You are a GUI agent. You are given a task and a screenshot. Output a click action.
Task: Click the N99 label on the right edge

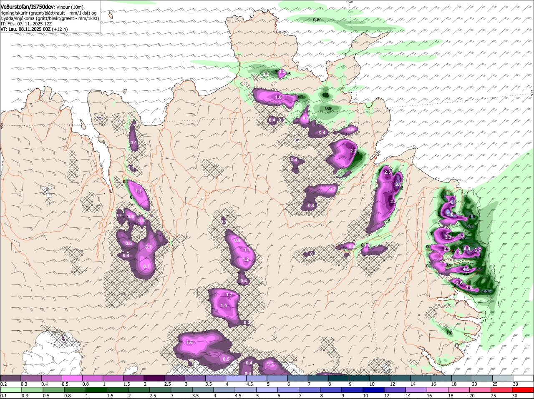[x=532, y=94]
